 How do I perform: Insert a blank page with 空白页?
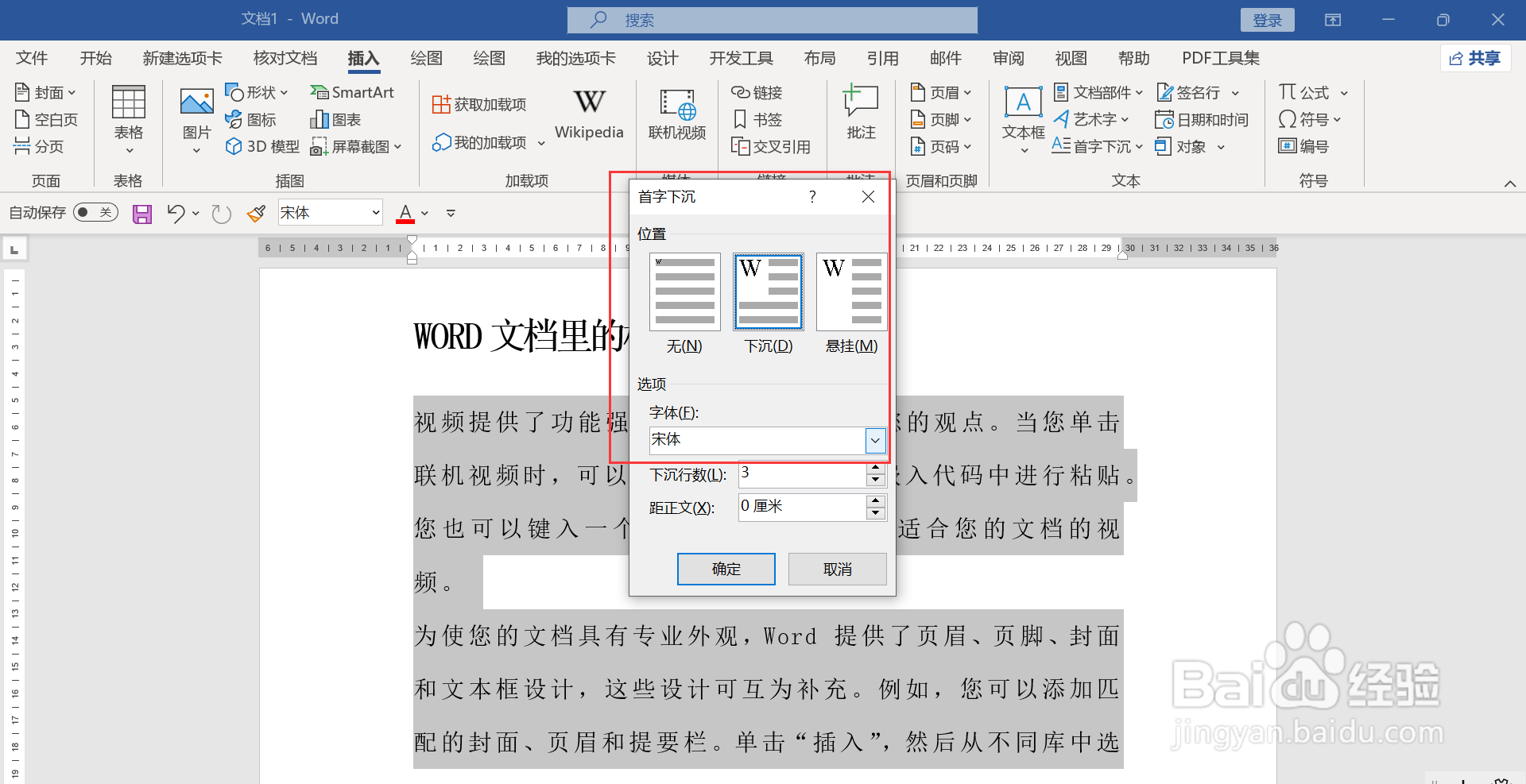[46, 120]
